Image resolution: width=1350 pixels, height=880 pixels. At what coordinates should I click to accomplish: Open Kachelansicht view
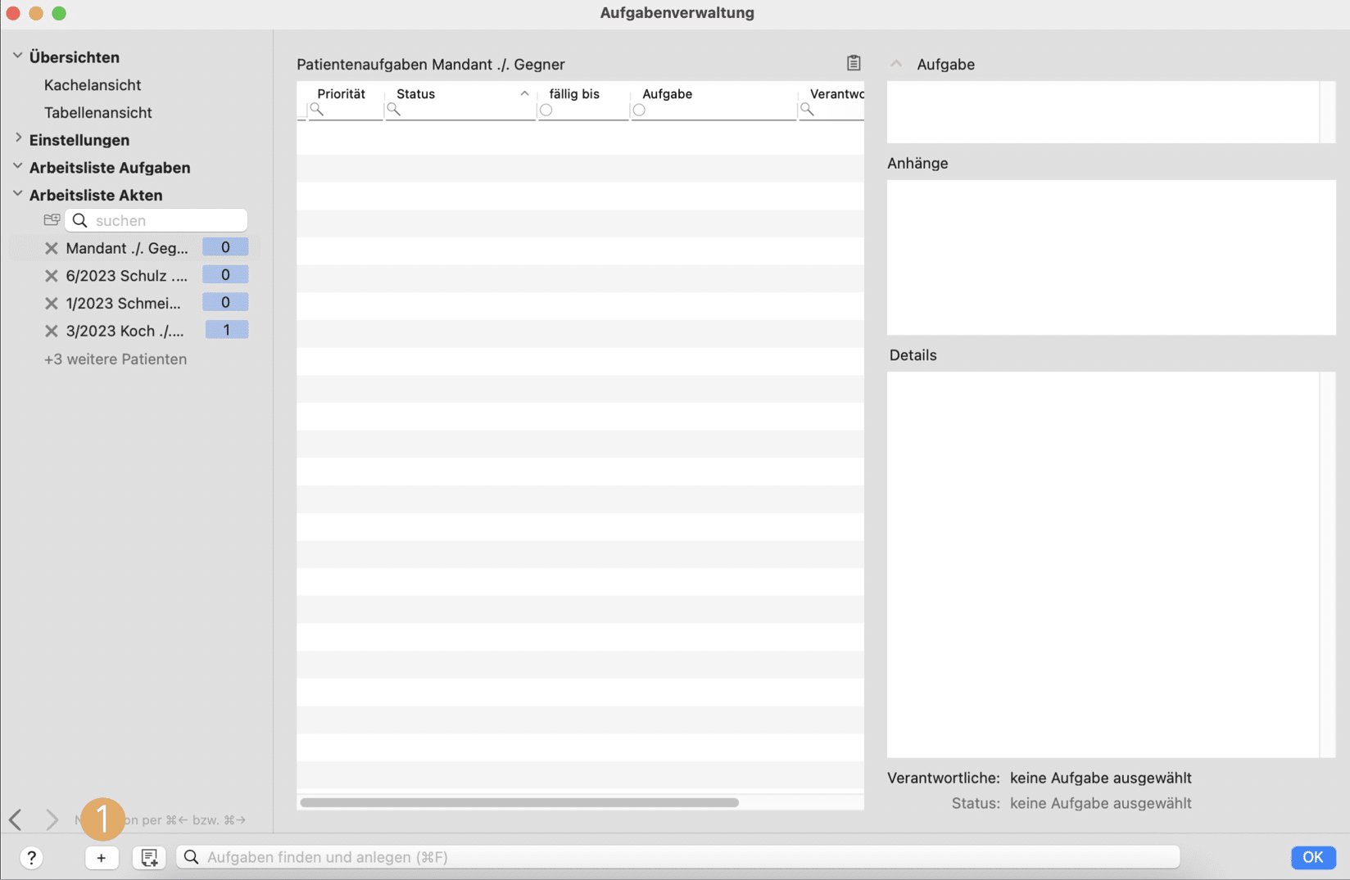[x=93, y=85]
